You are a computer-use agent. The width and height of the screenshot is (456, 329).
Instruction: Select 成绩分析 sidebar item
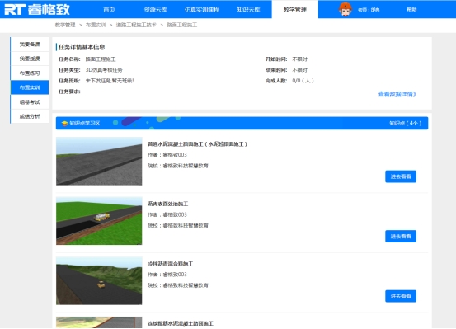pyautogui.click(x=30, y=116)
